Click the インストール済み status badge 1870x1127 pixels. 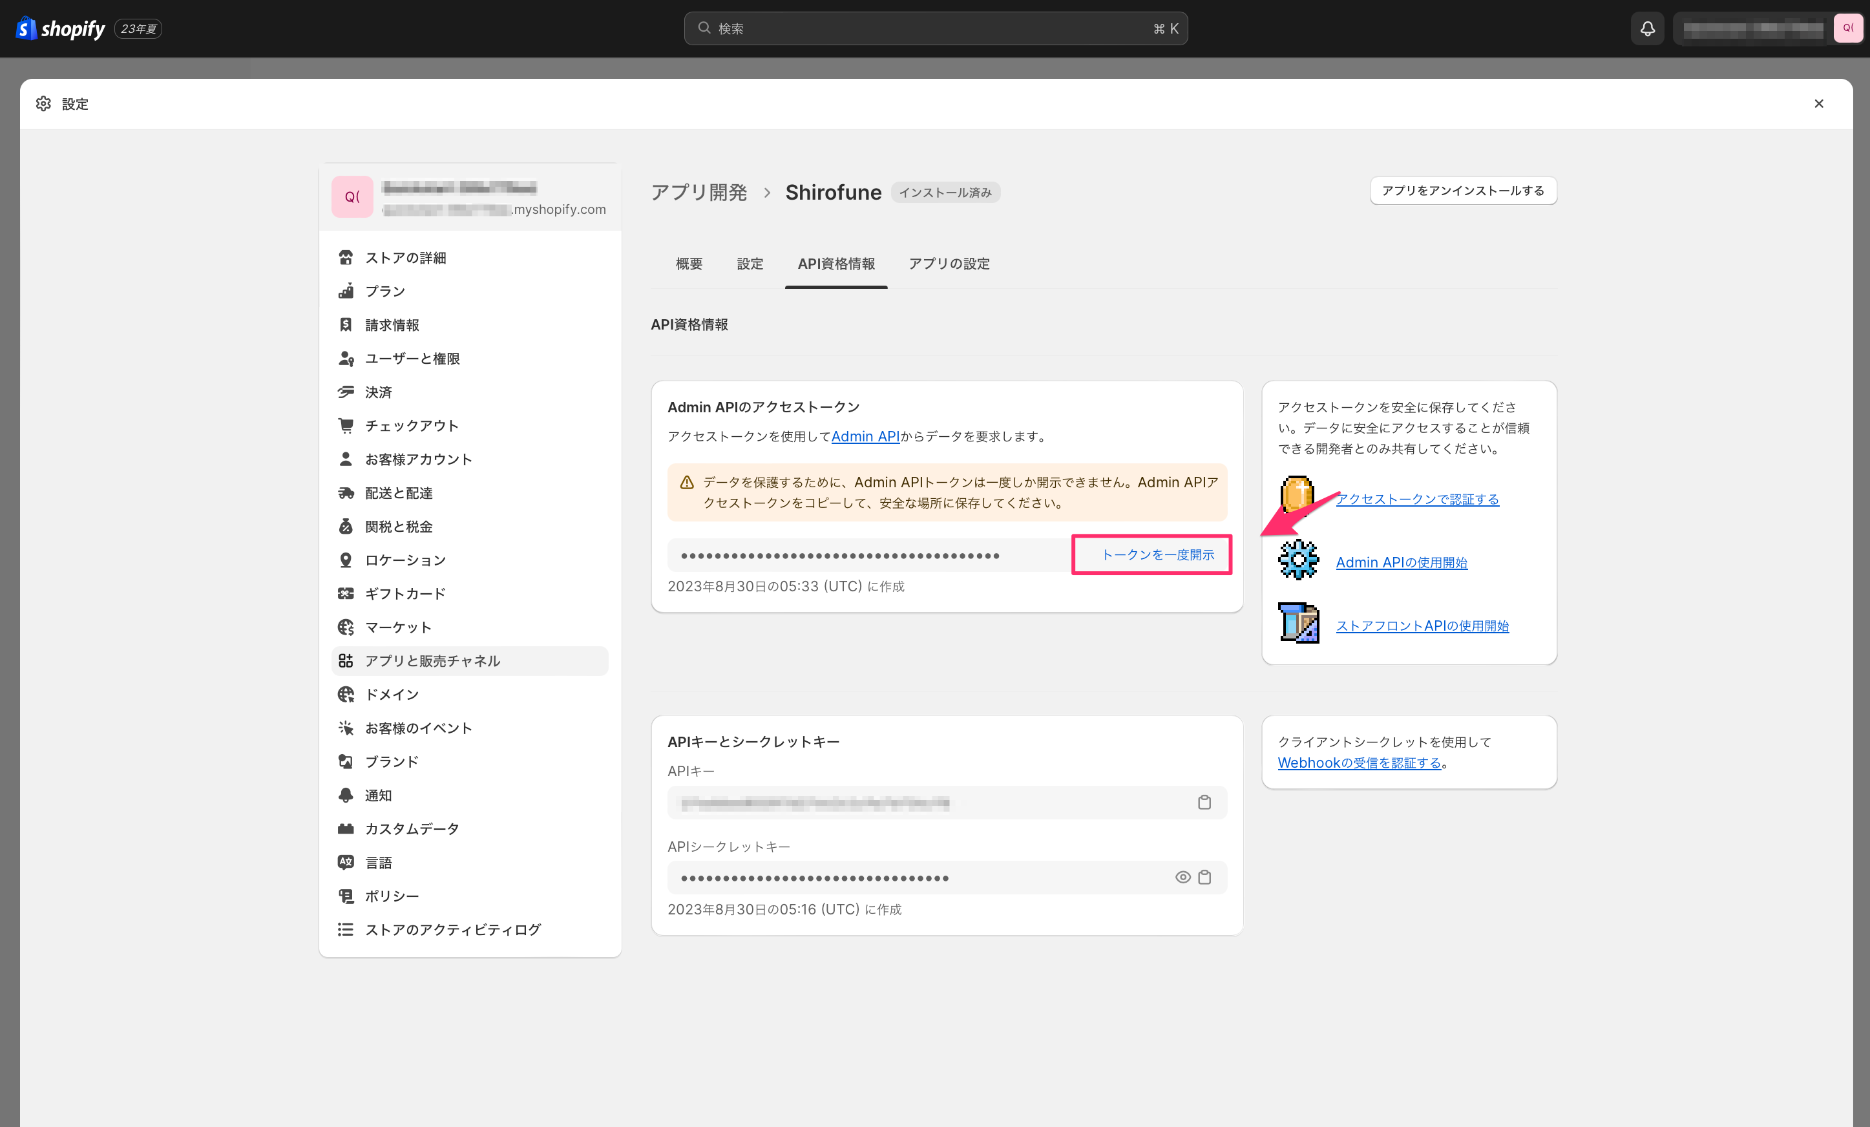tap(945, 193)
